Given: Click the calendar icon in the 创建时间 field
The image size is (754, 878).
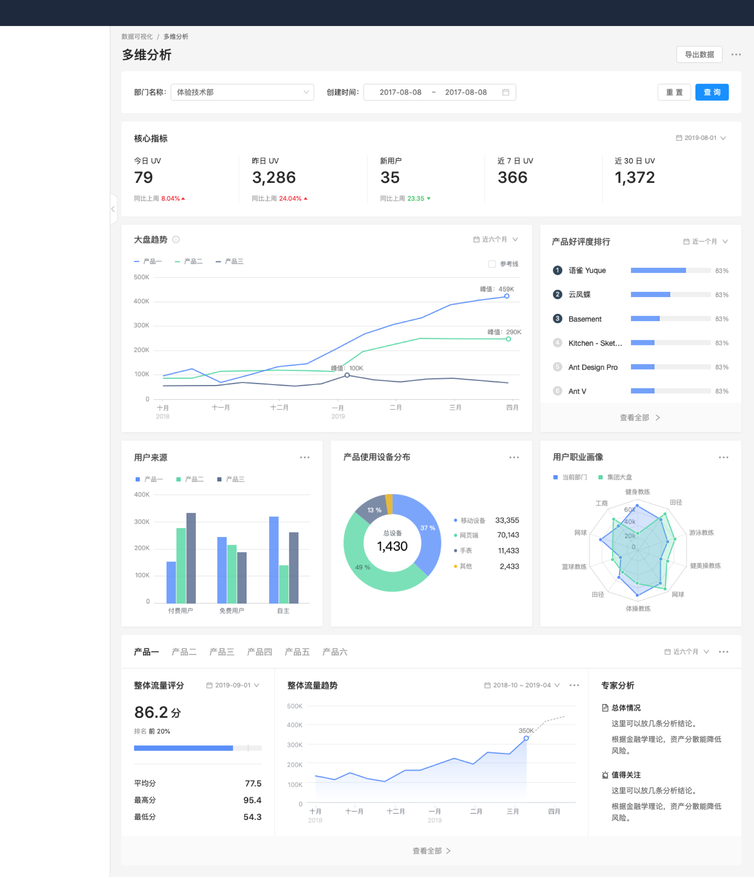Looking at the screenshot, I should (505, 92).
